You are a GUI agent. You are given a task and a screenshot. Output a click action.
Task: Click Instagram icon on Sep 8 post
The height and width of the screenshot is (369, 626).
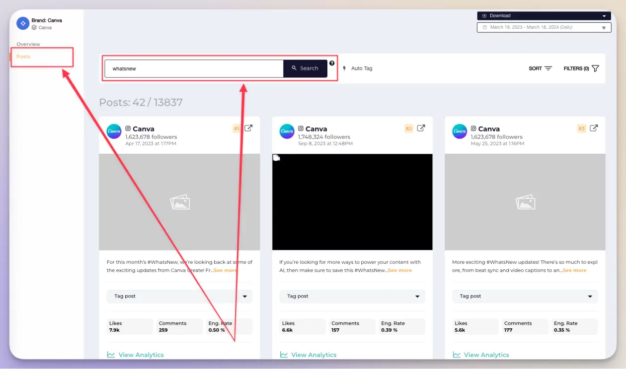[301, 128]
